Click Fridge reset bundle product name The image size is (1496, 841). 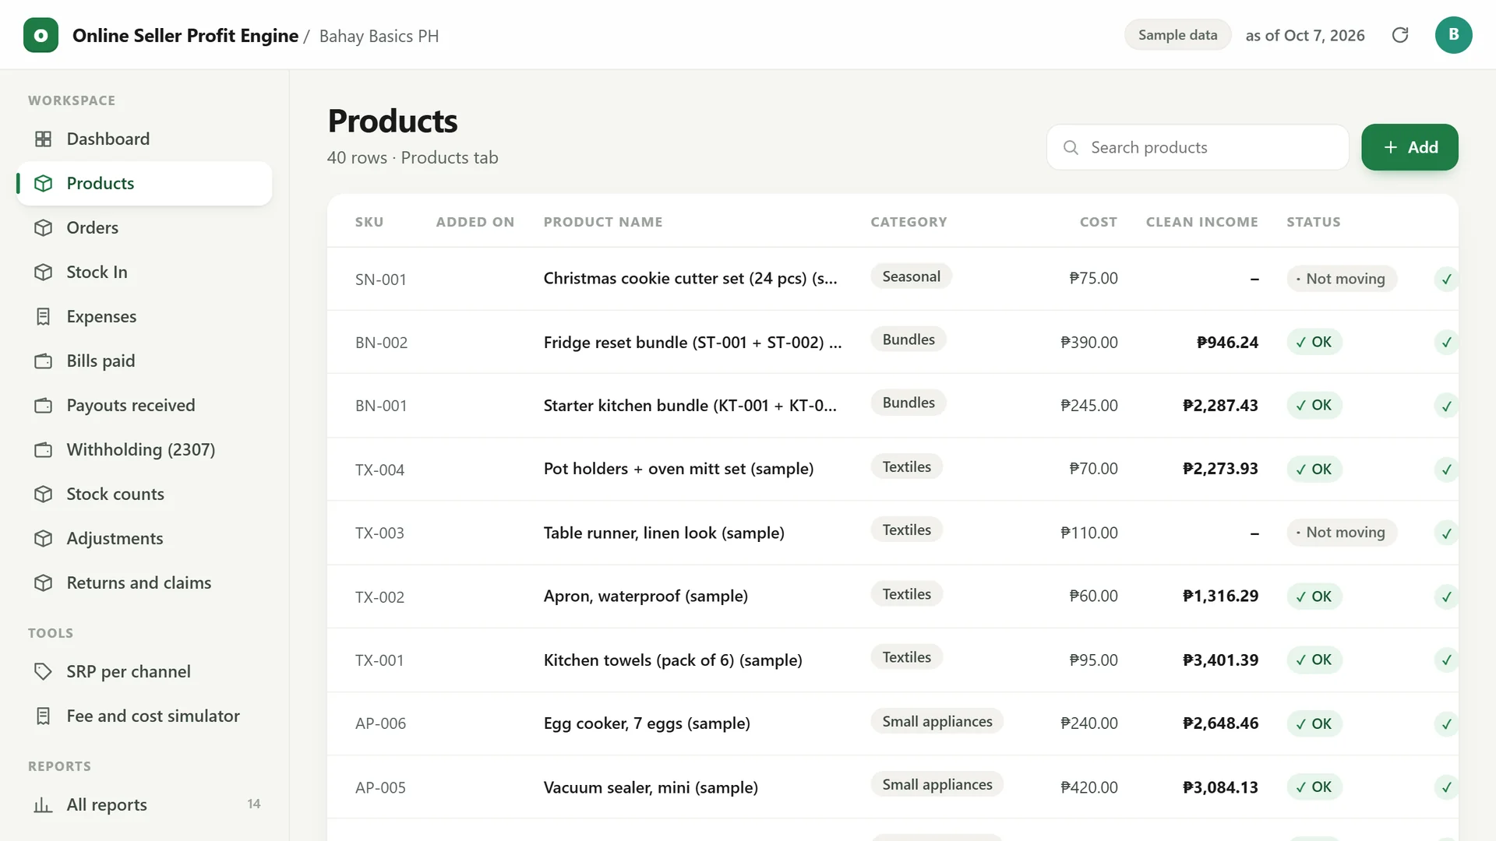693,342
